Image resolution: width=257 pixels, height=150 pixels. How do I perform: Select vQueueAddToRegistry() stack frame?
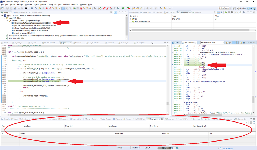tap(31, 23)
